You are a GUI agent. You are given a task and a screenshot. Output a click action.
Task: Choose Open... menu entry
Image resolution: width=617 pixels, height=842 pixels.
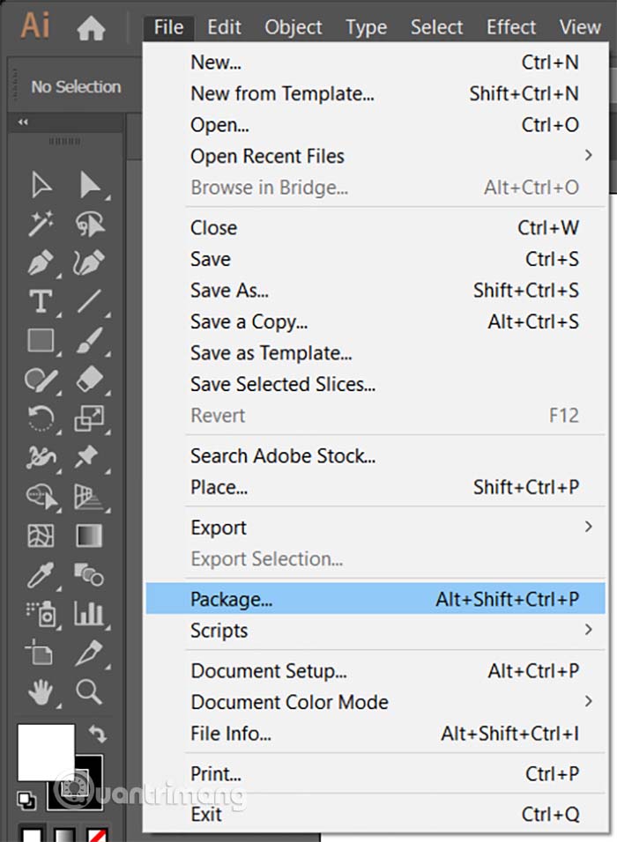375,124
